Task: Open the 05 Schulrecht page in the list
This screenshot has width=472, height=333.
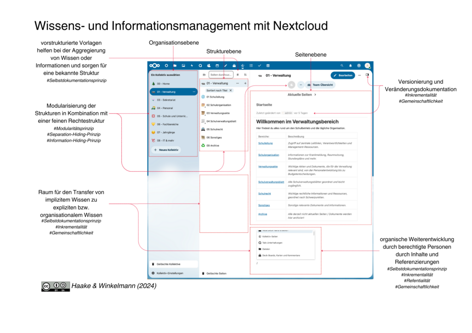Action: [224, 129]
